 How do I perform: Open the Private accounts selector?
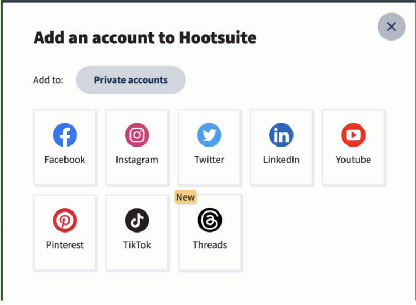131,80
